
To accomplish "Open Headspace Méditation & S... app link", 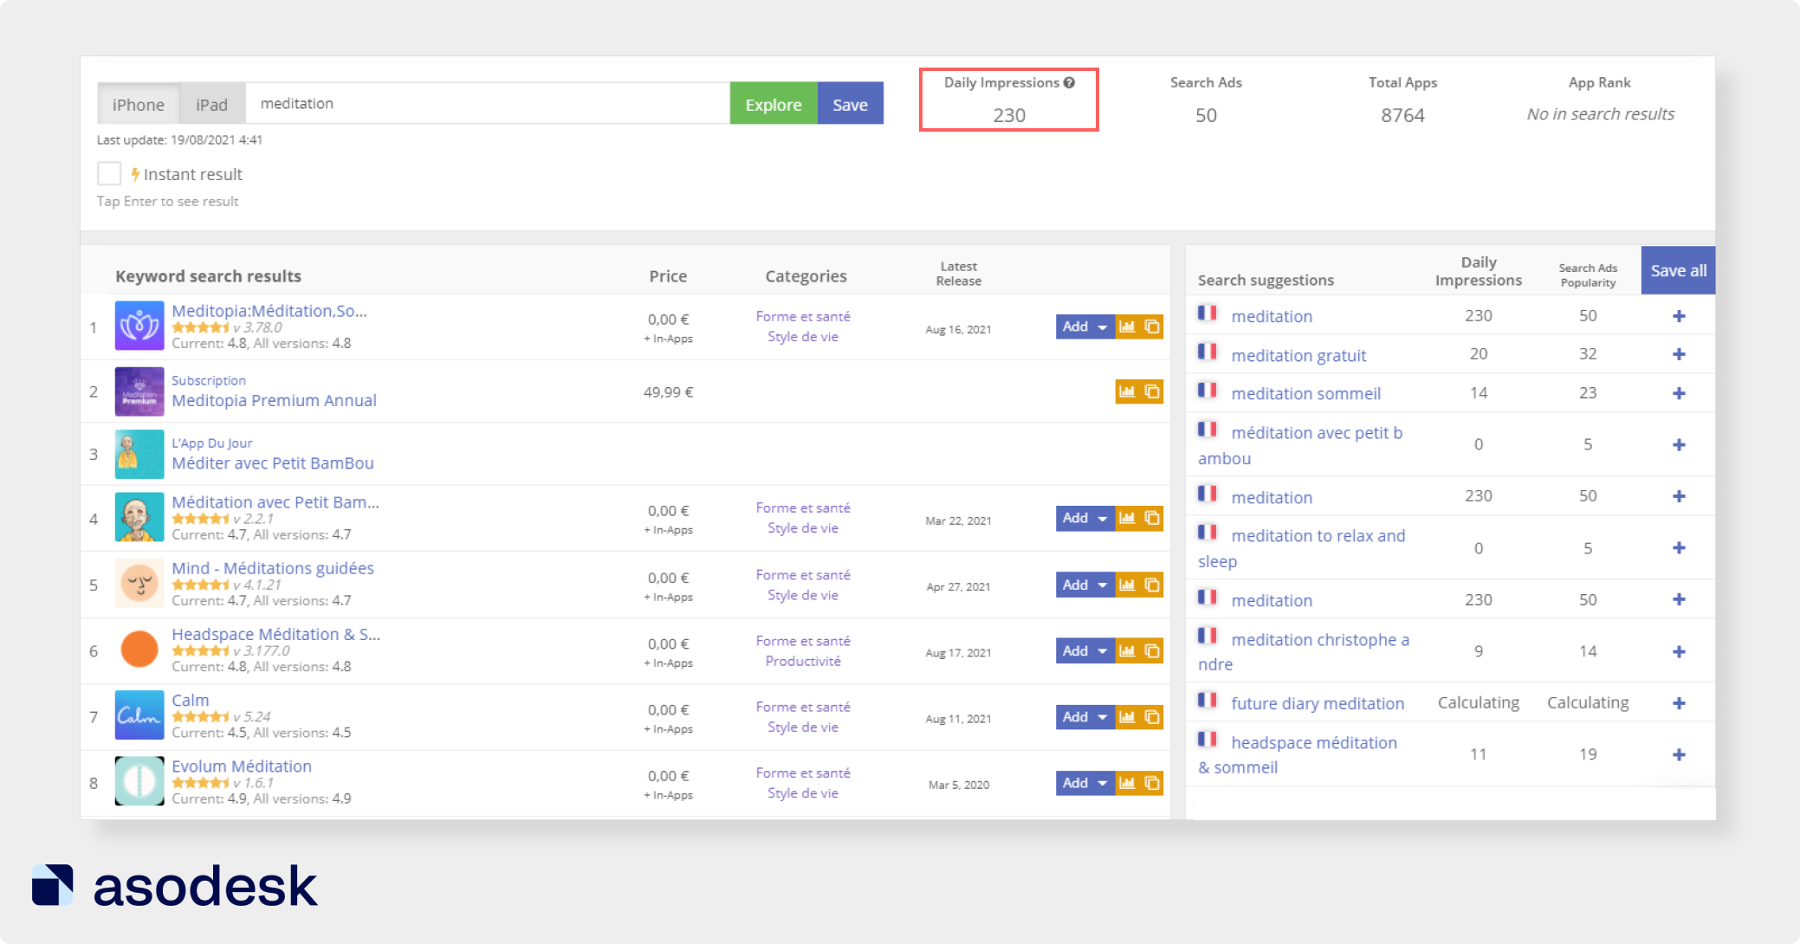I will click(x=275, y=634).
